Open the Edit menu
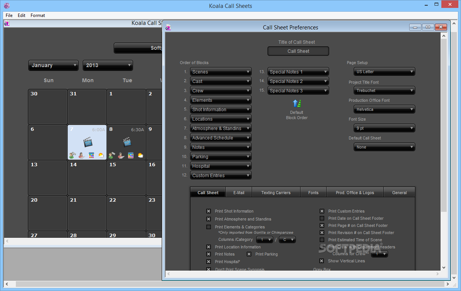The height and width of the screenshot is (291, 461). pyautogui.click(x=22, y=15)
